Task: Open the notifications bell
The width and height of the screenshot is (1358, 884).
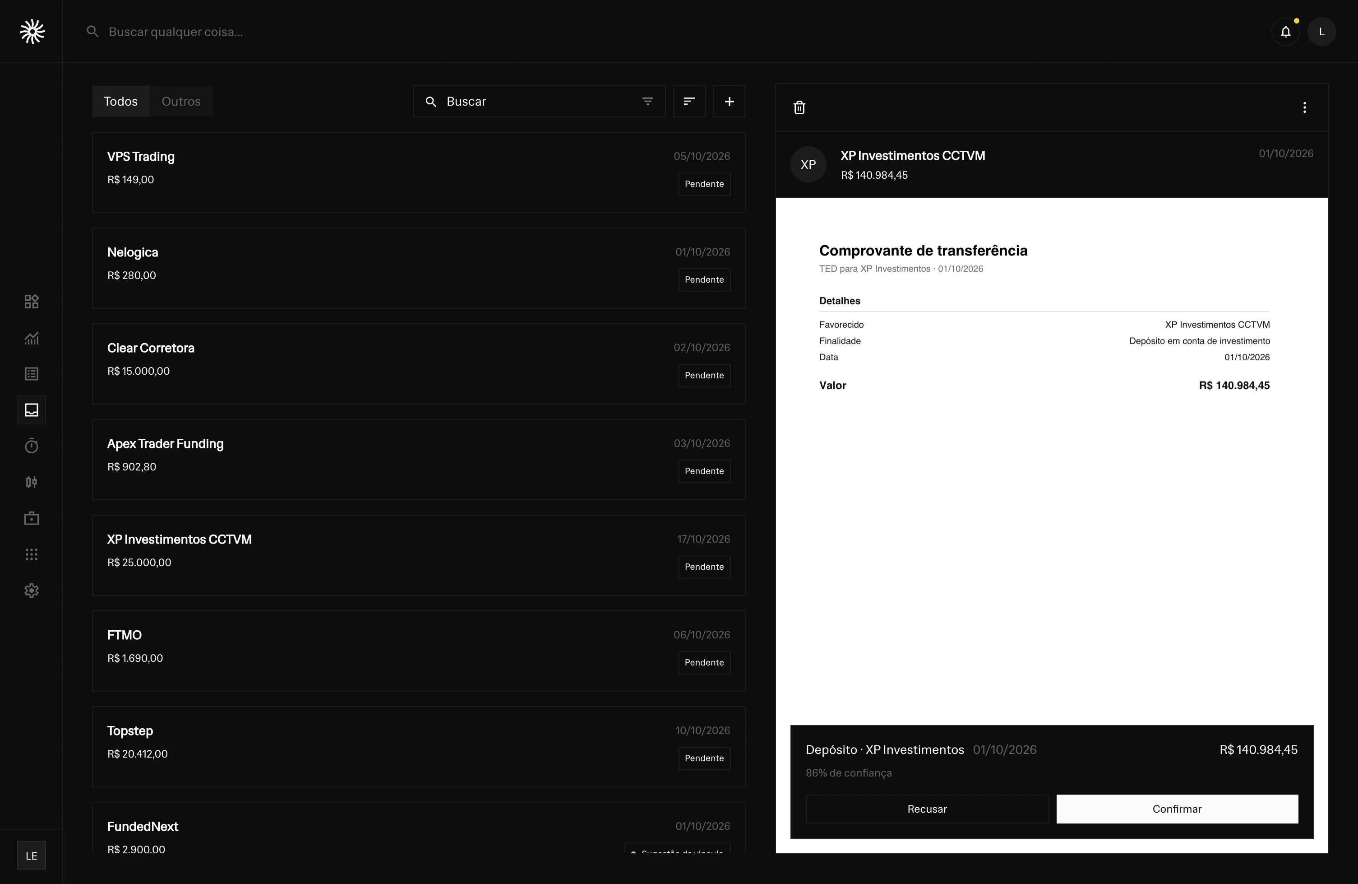Action: (x=1285, y=32)
